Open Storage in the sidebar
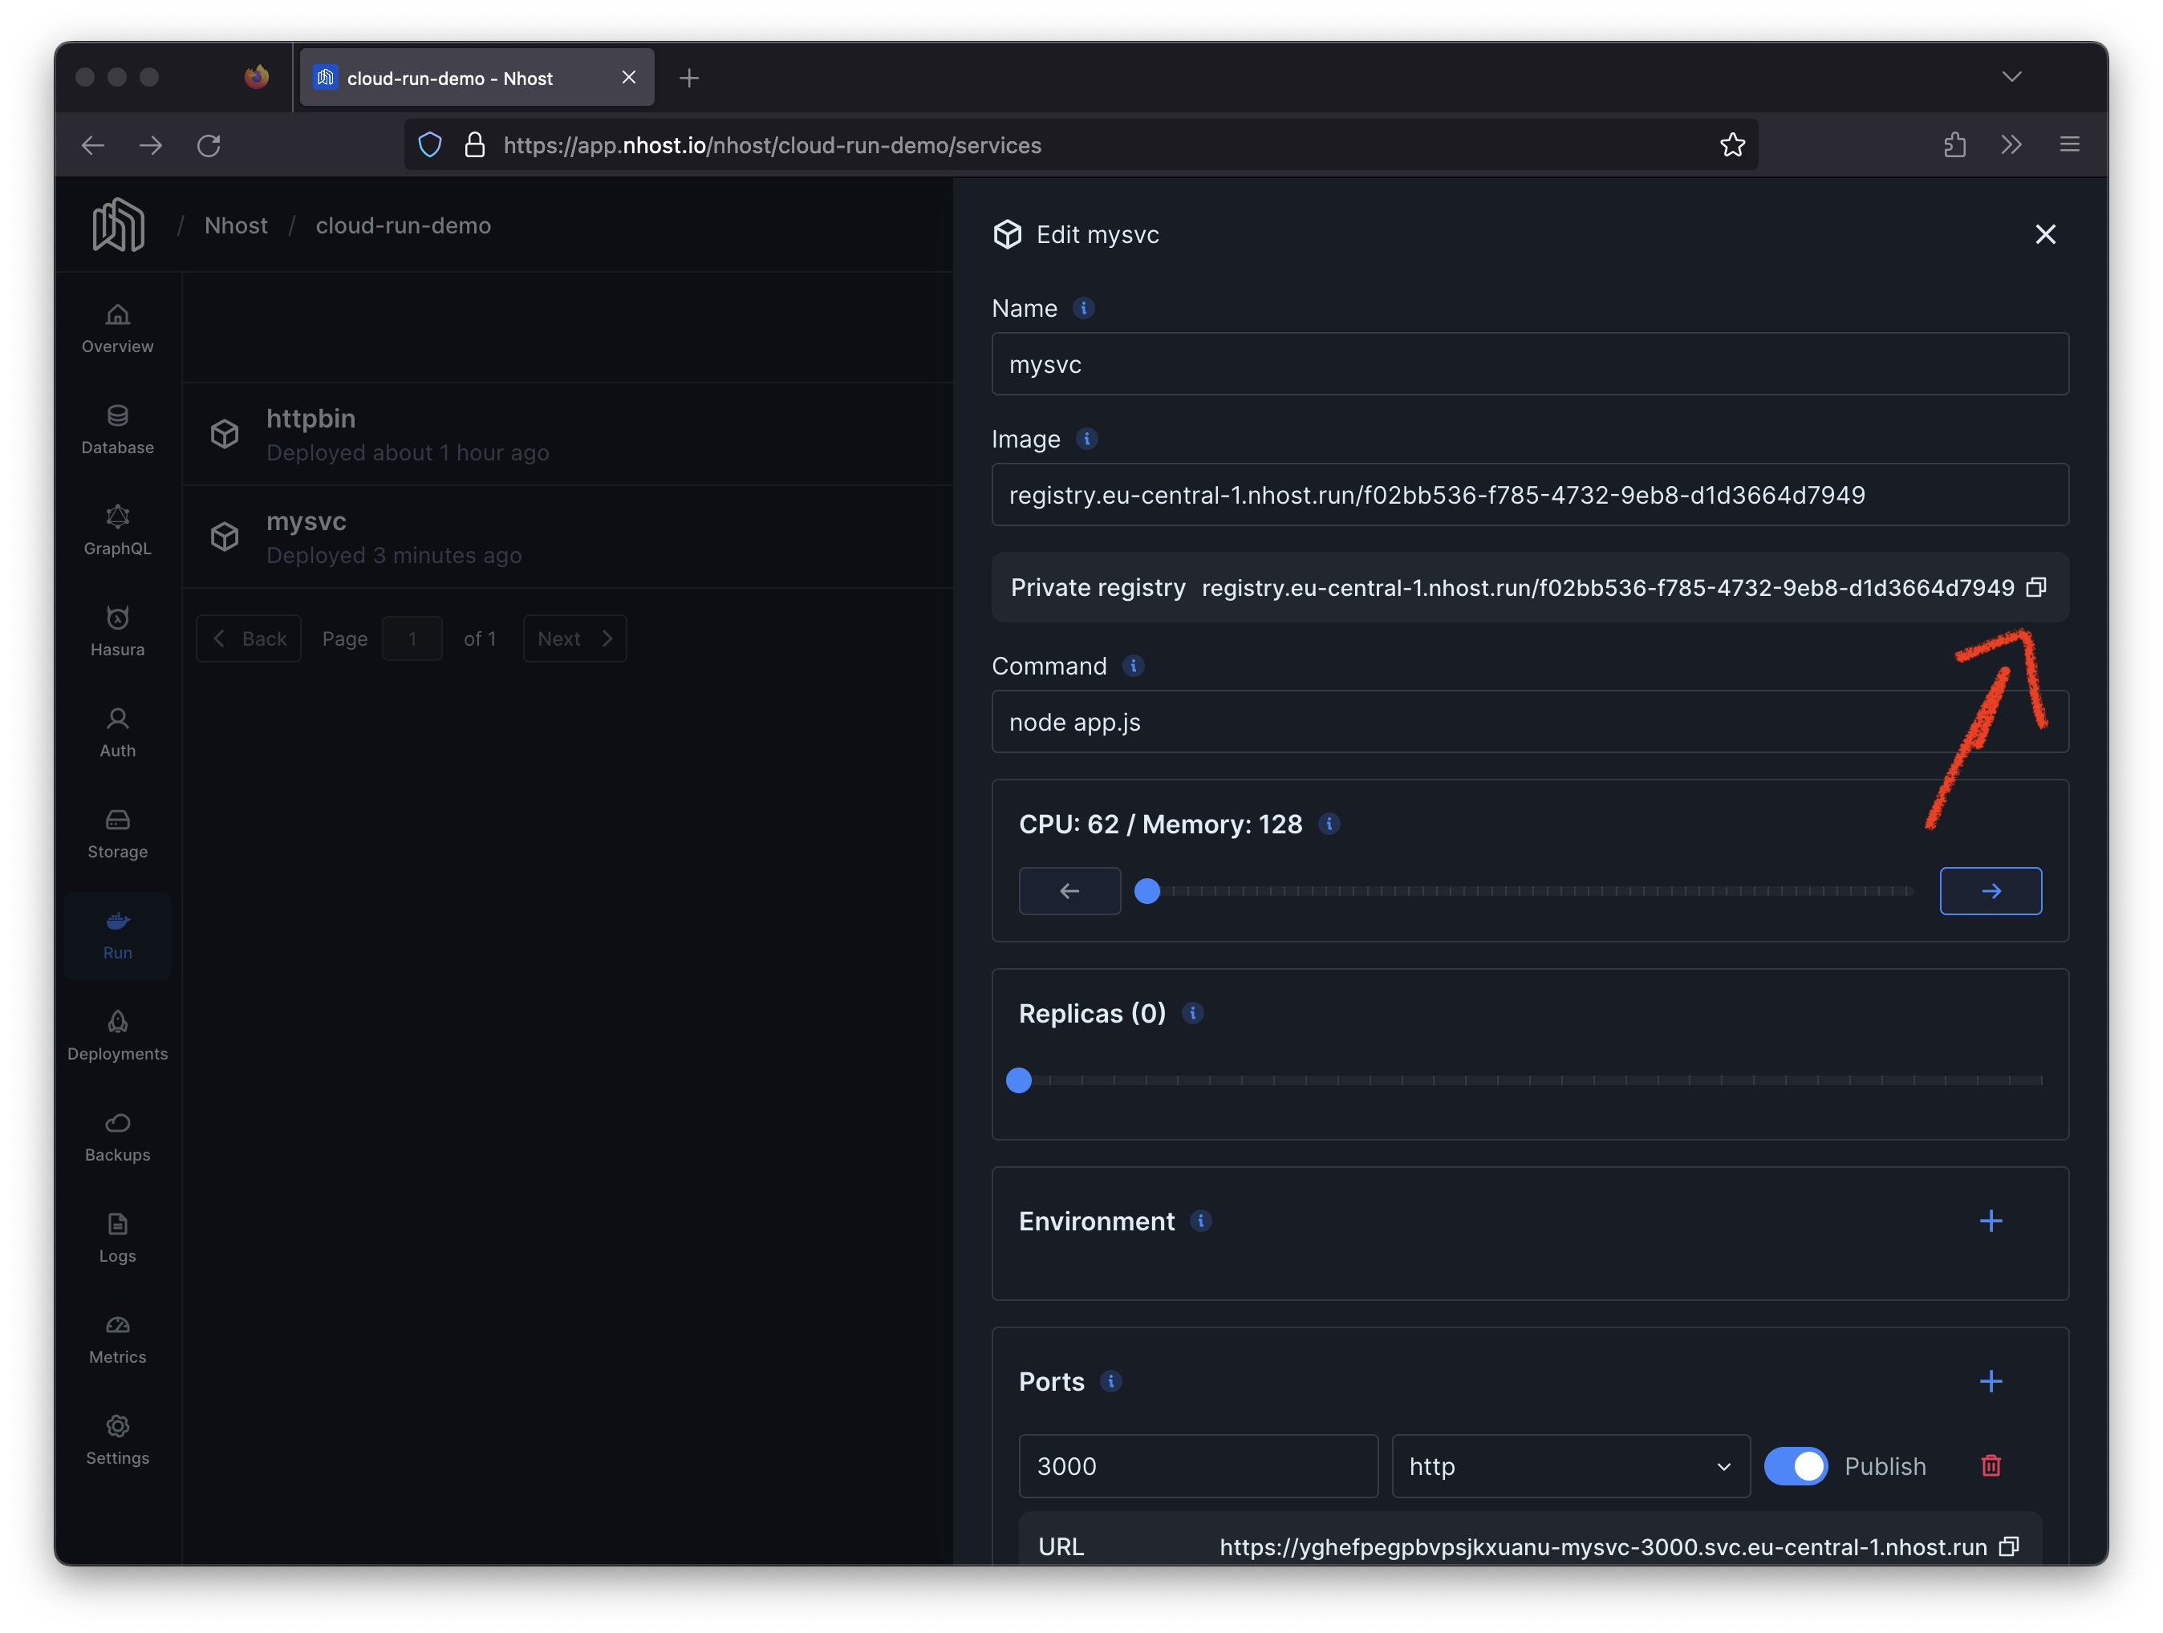 [x=117, y=833]
